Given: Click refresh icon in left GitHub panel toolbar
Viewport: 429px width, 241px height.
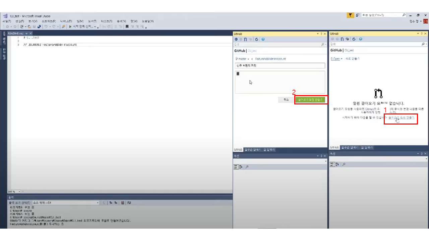Looking at the screenshot, I should [257, 39].
